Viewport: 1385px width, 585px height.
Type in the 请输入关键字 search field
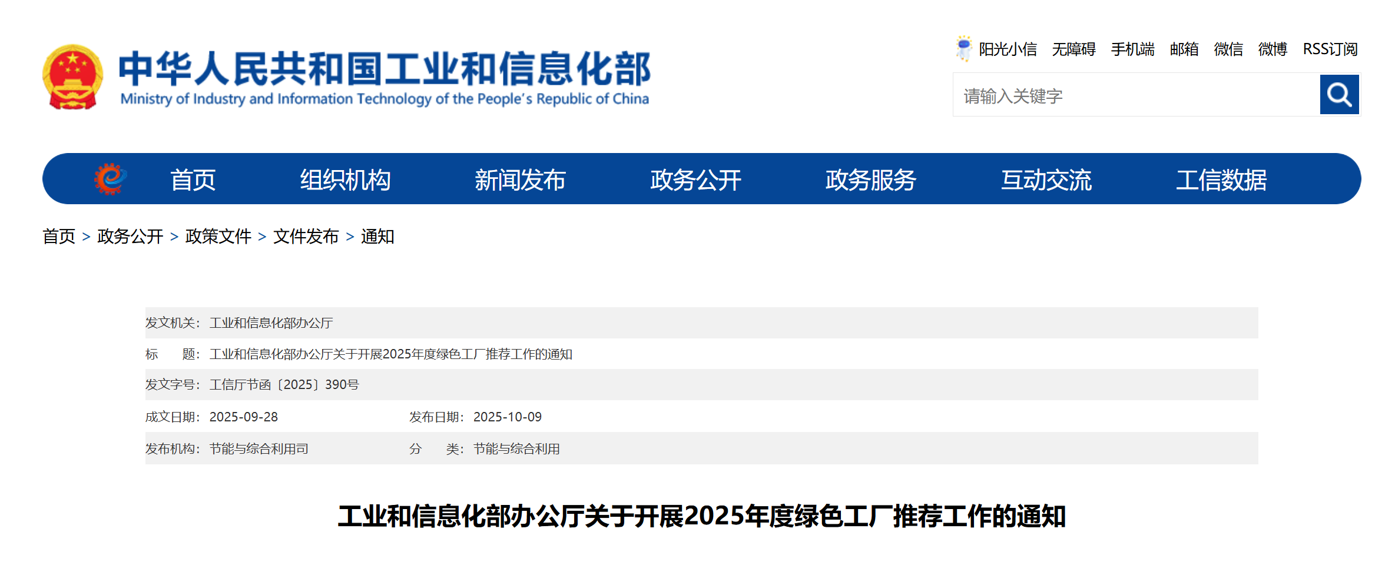1135,95
